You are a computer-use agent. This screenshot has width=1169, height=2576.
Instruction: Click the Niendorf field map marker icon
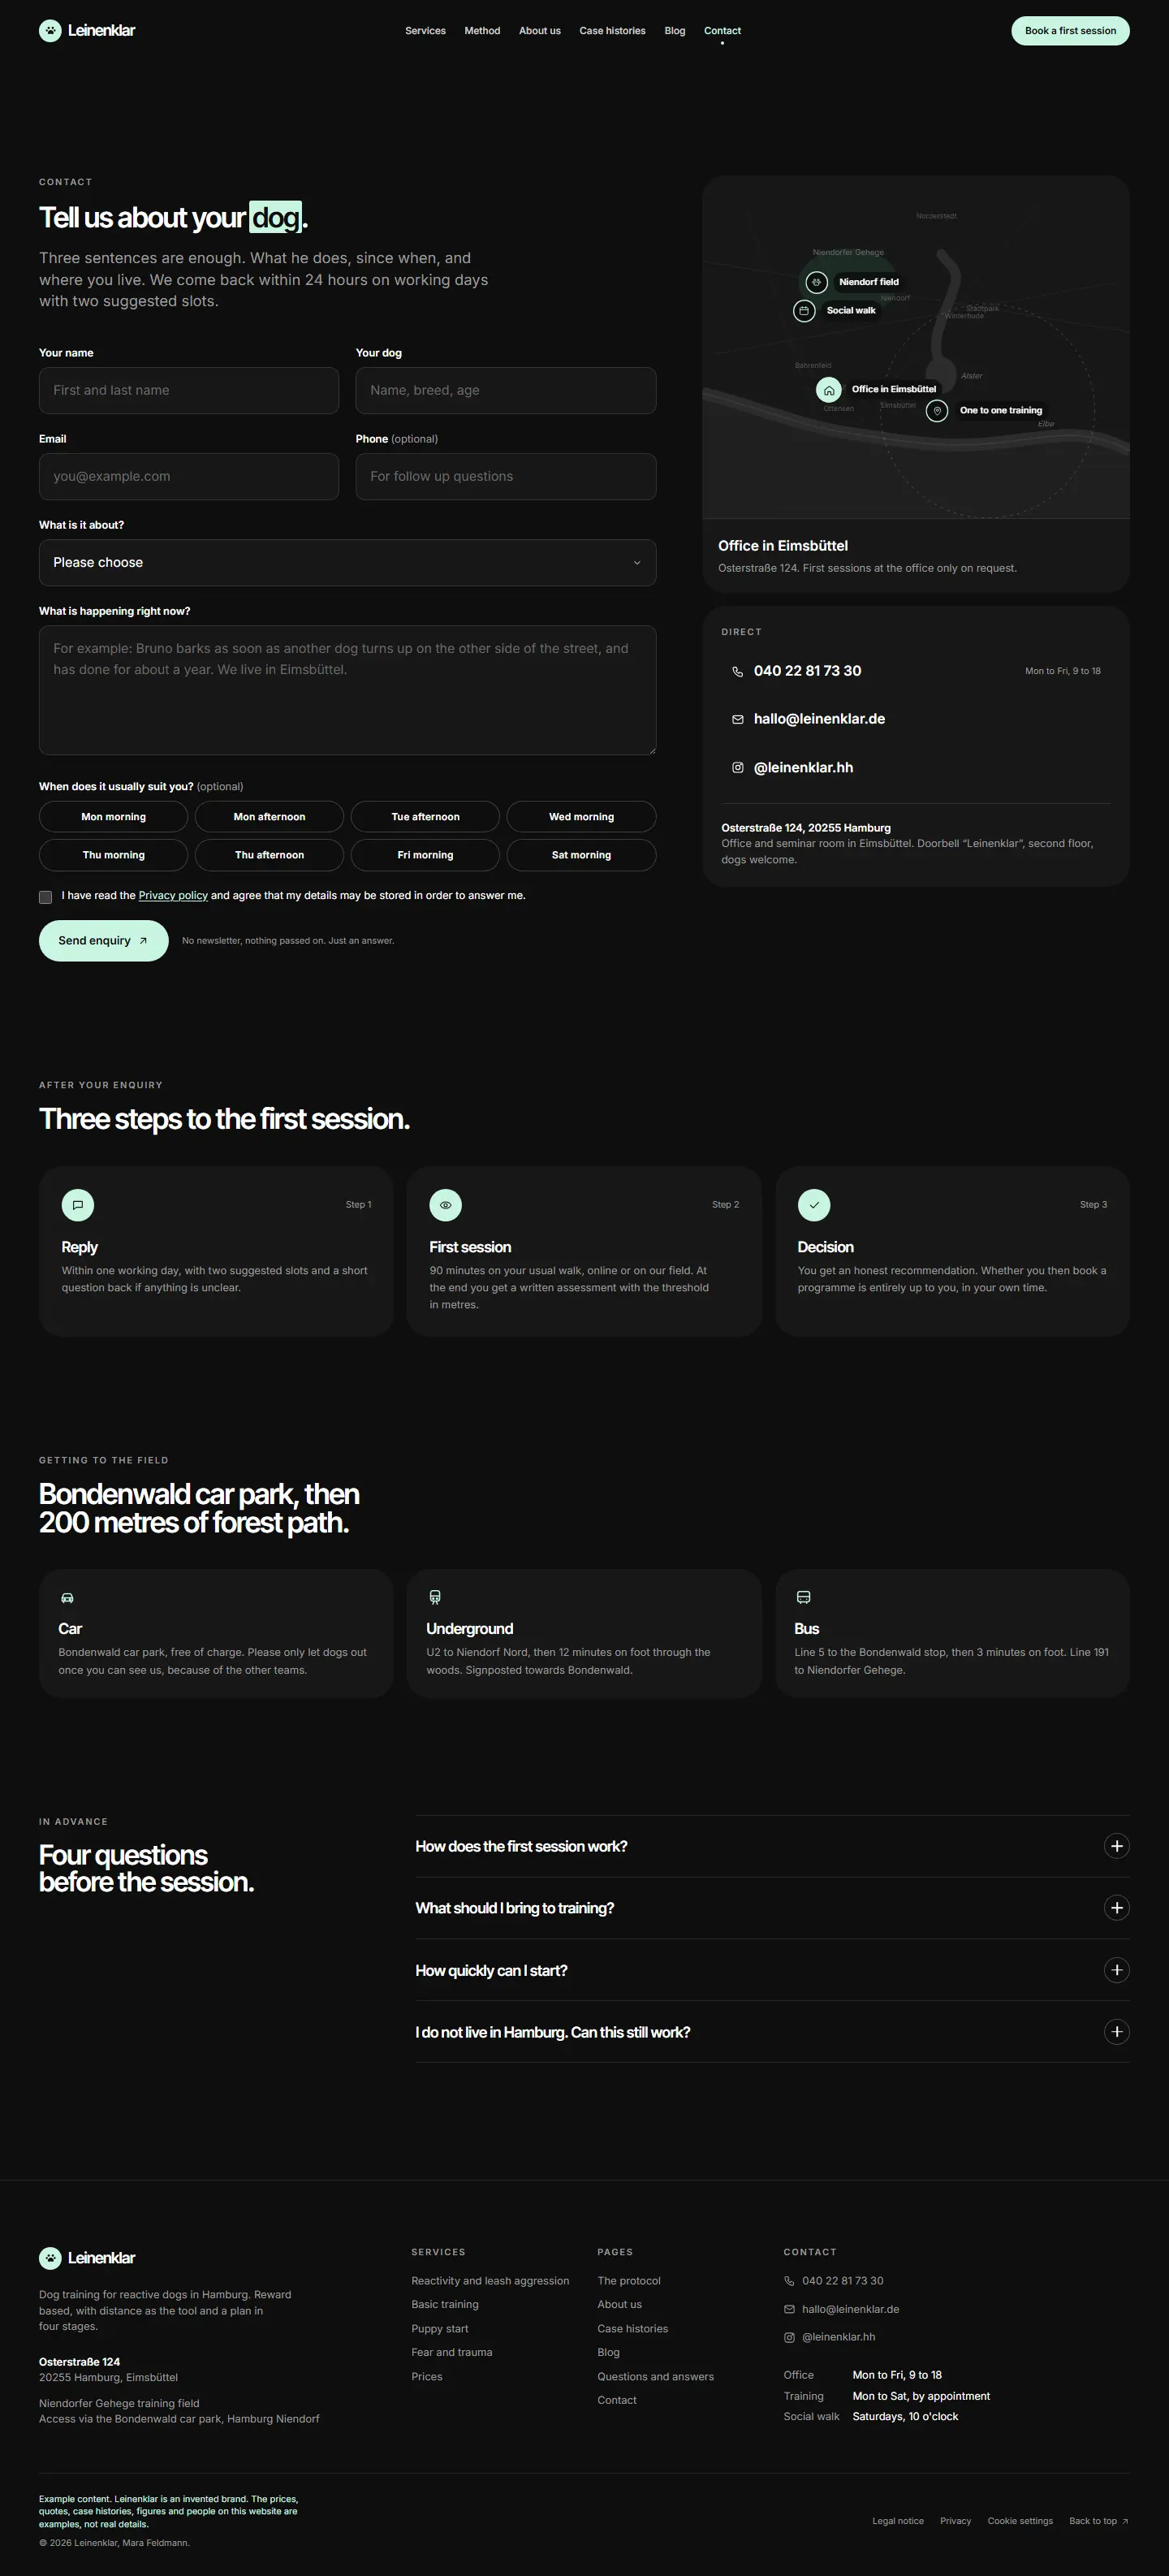point(816,282)
